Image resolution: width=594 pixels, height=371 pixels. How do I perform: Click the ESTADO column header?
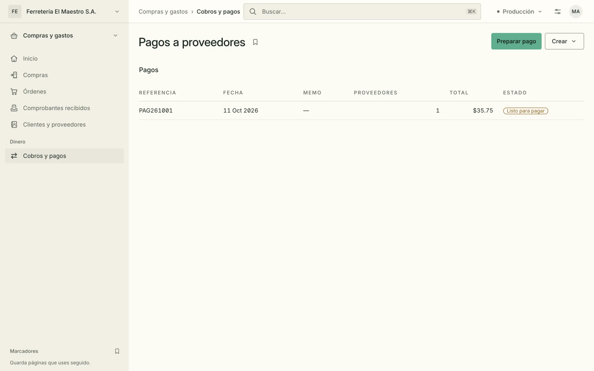(515, 93)
